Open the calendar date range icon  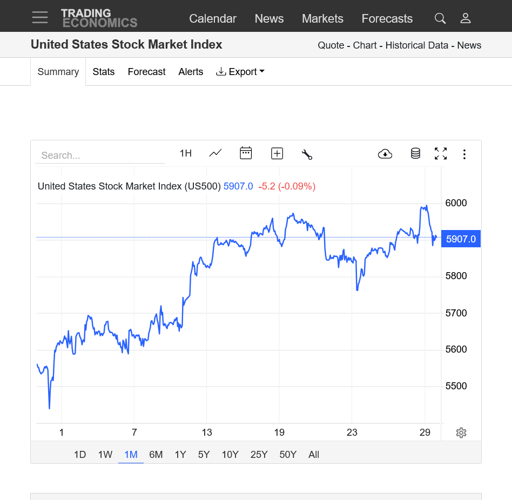(x=246, y=153)
